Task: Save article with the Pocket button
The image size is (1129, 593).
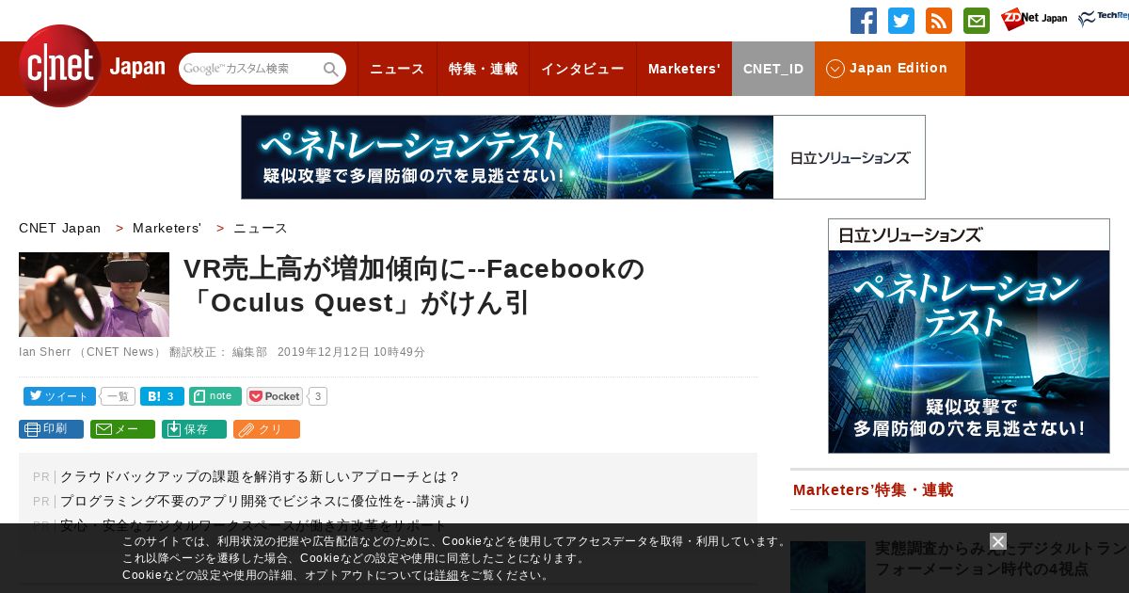Action: point(275,396)
